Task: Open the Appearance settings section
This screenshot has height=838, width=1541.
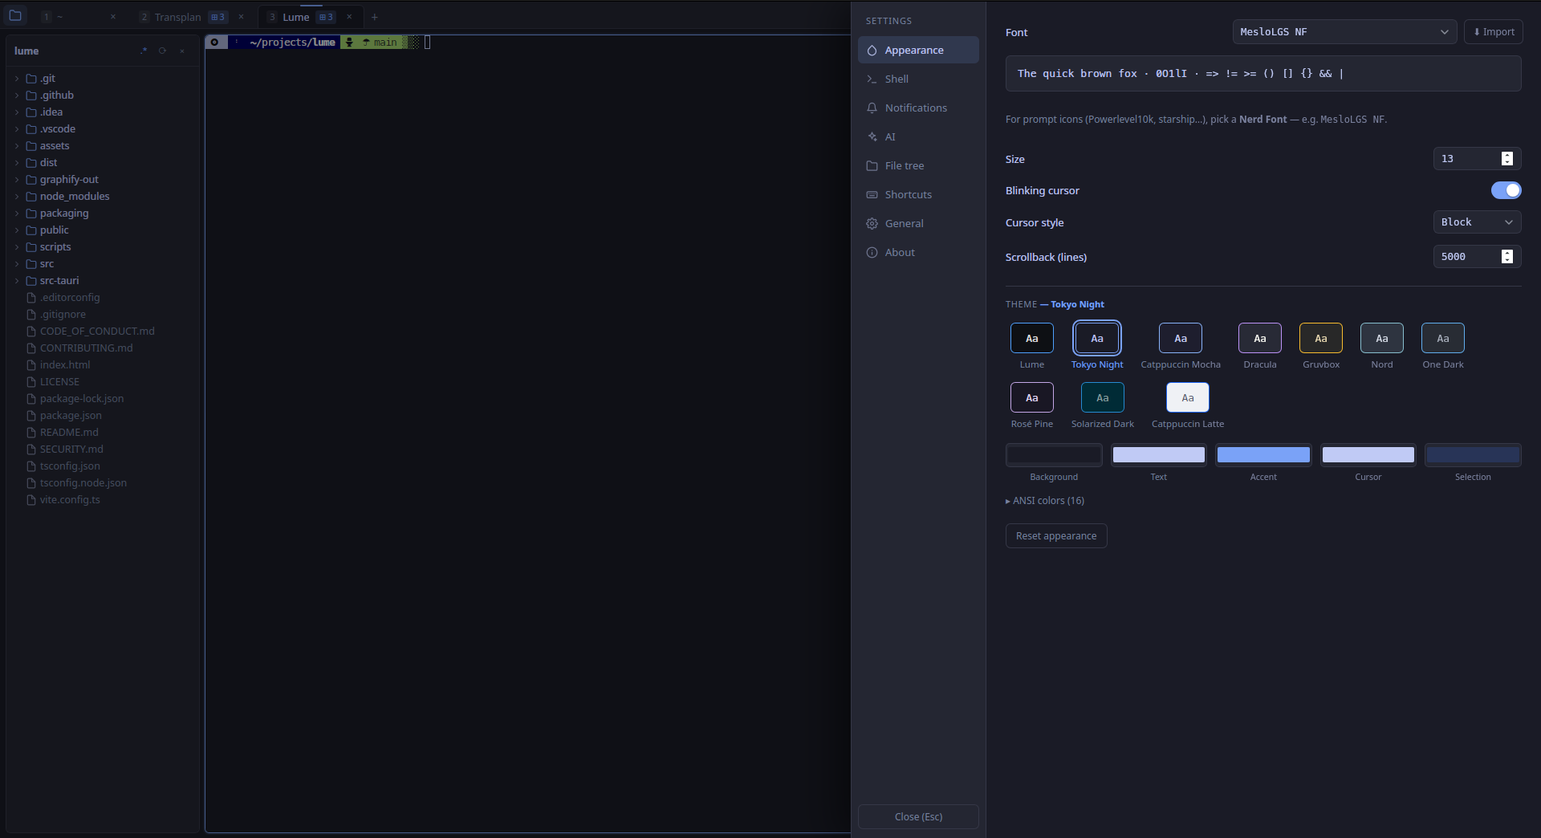Action: [918, 50]
